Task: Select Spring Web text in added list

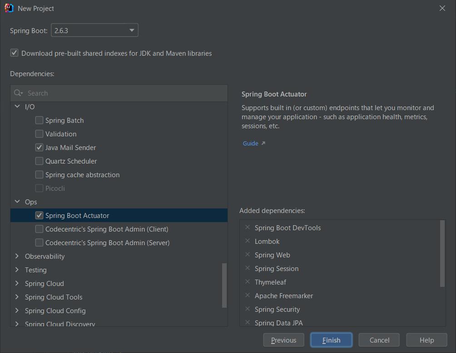Action: [272, 255]
